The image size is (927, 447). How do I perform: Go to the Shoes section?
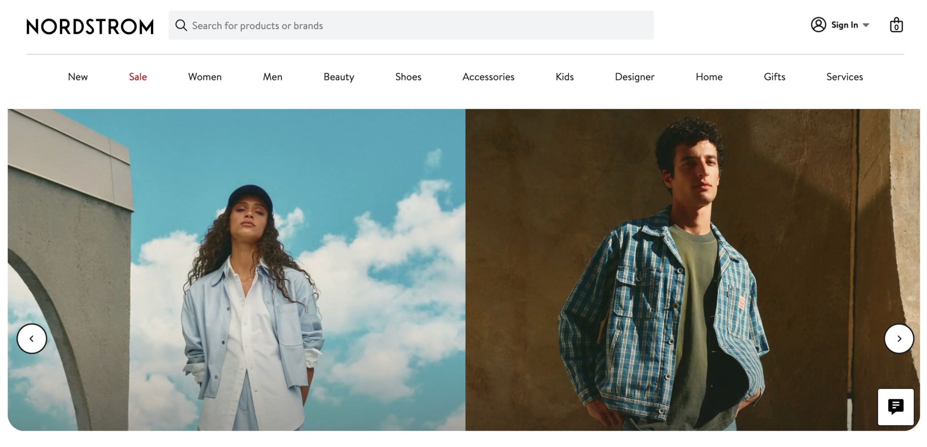tap(408, 77)
